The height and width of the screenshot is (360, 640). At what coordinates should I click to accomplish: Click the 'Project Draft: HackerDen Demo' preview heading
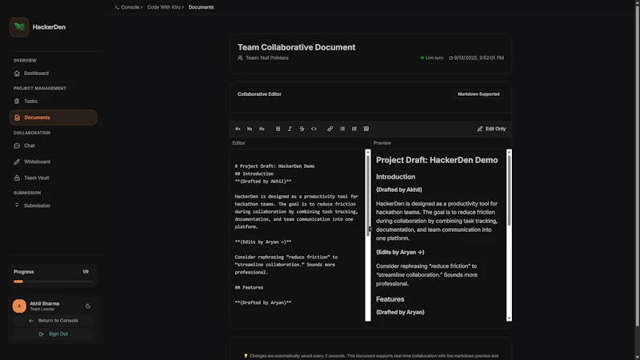click(437, 161)
